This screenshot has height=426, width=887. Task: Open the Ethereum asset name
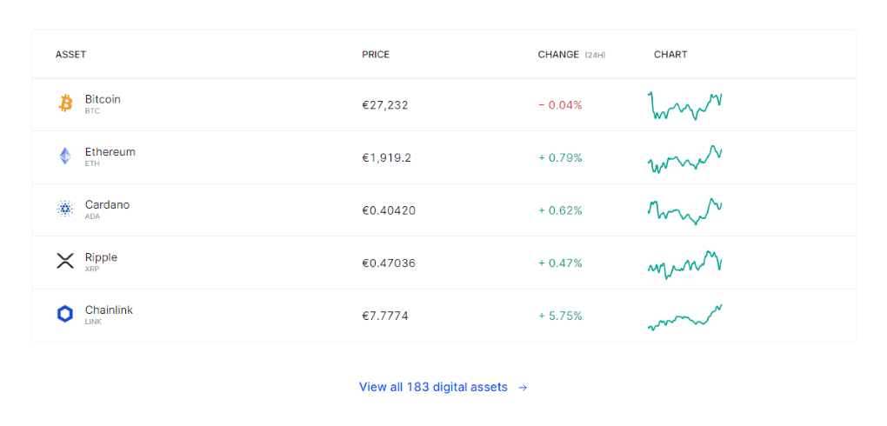(x=110, y=151)
